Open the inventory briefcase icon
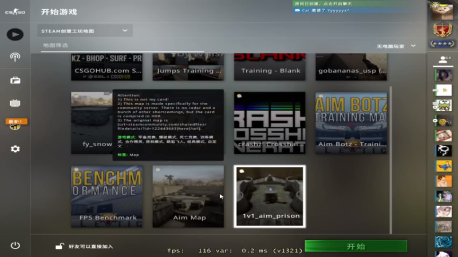Screen dimensions: 458x257 point(15,80)
